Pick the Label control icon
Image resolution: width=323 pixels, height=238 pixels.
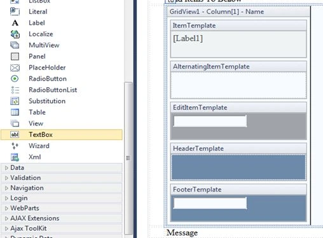[x=15, y=23]
